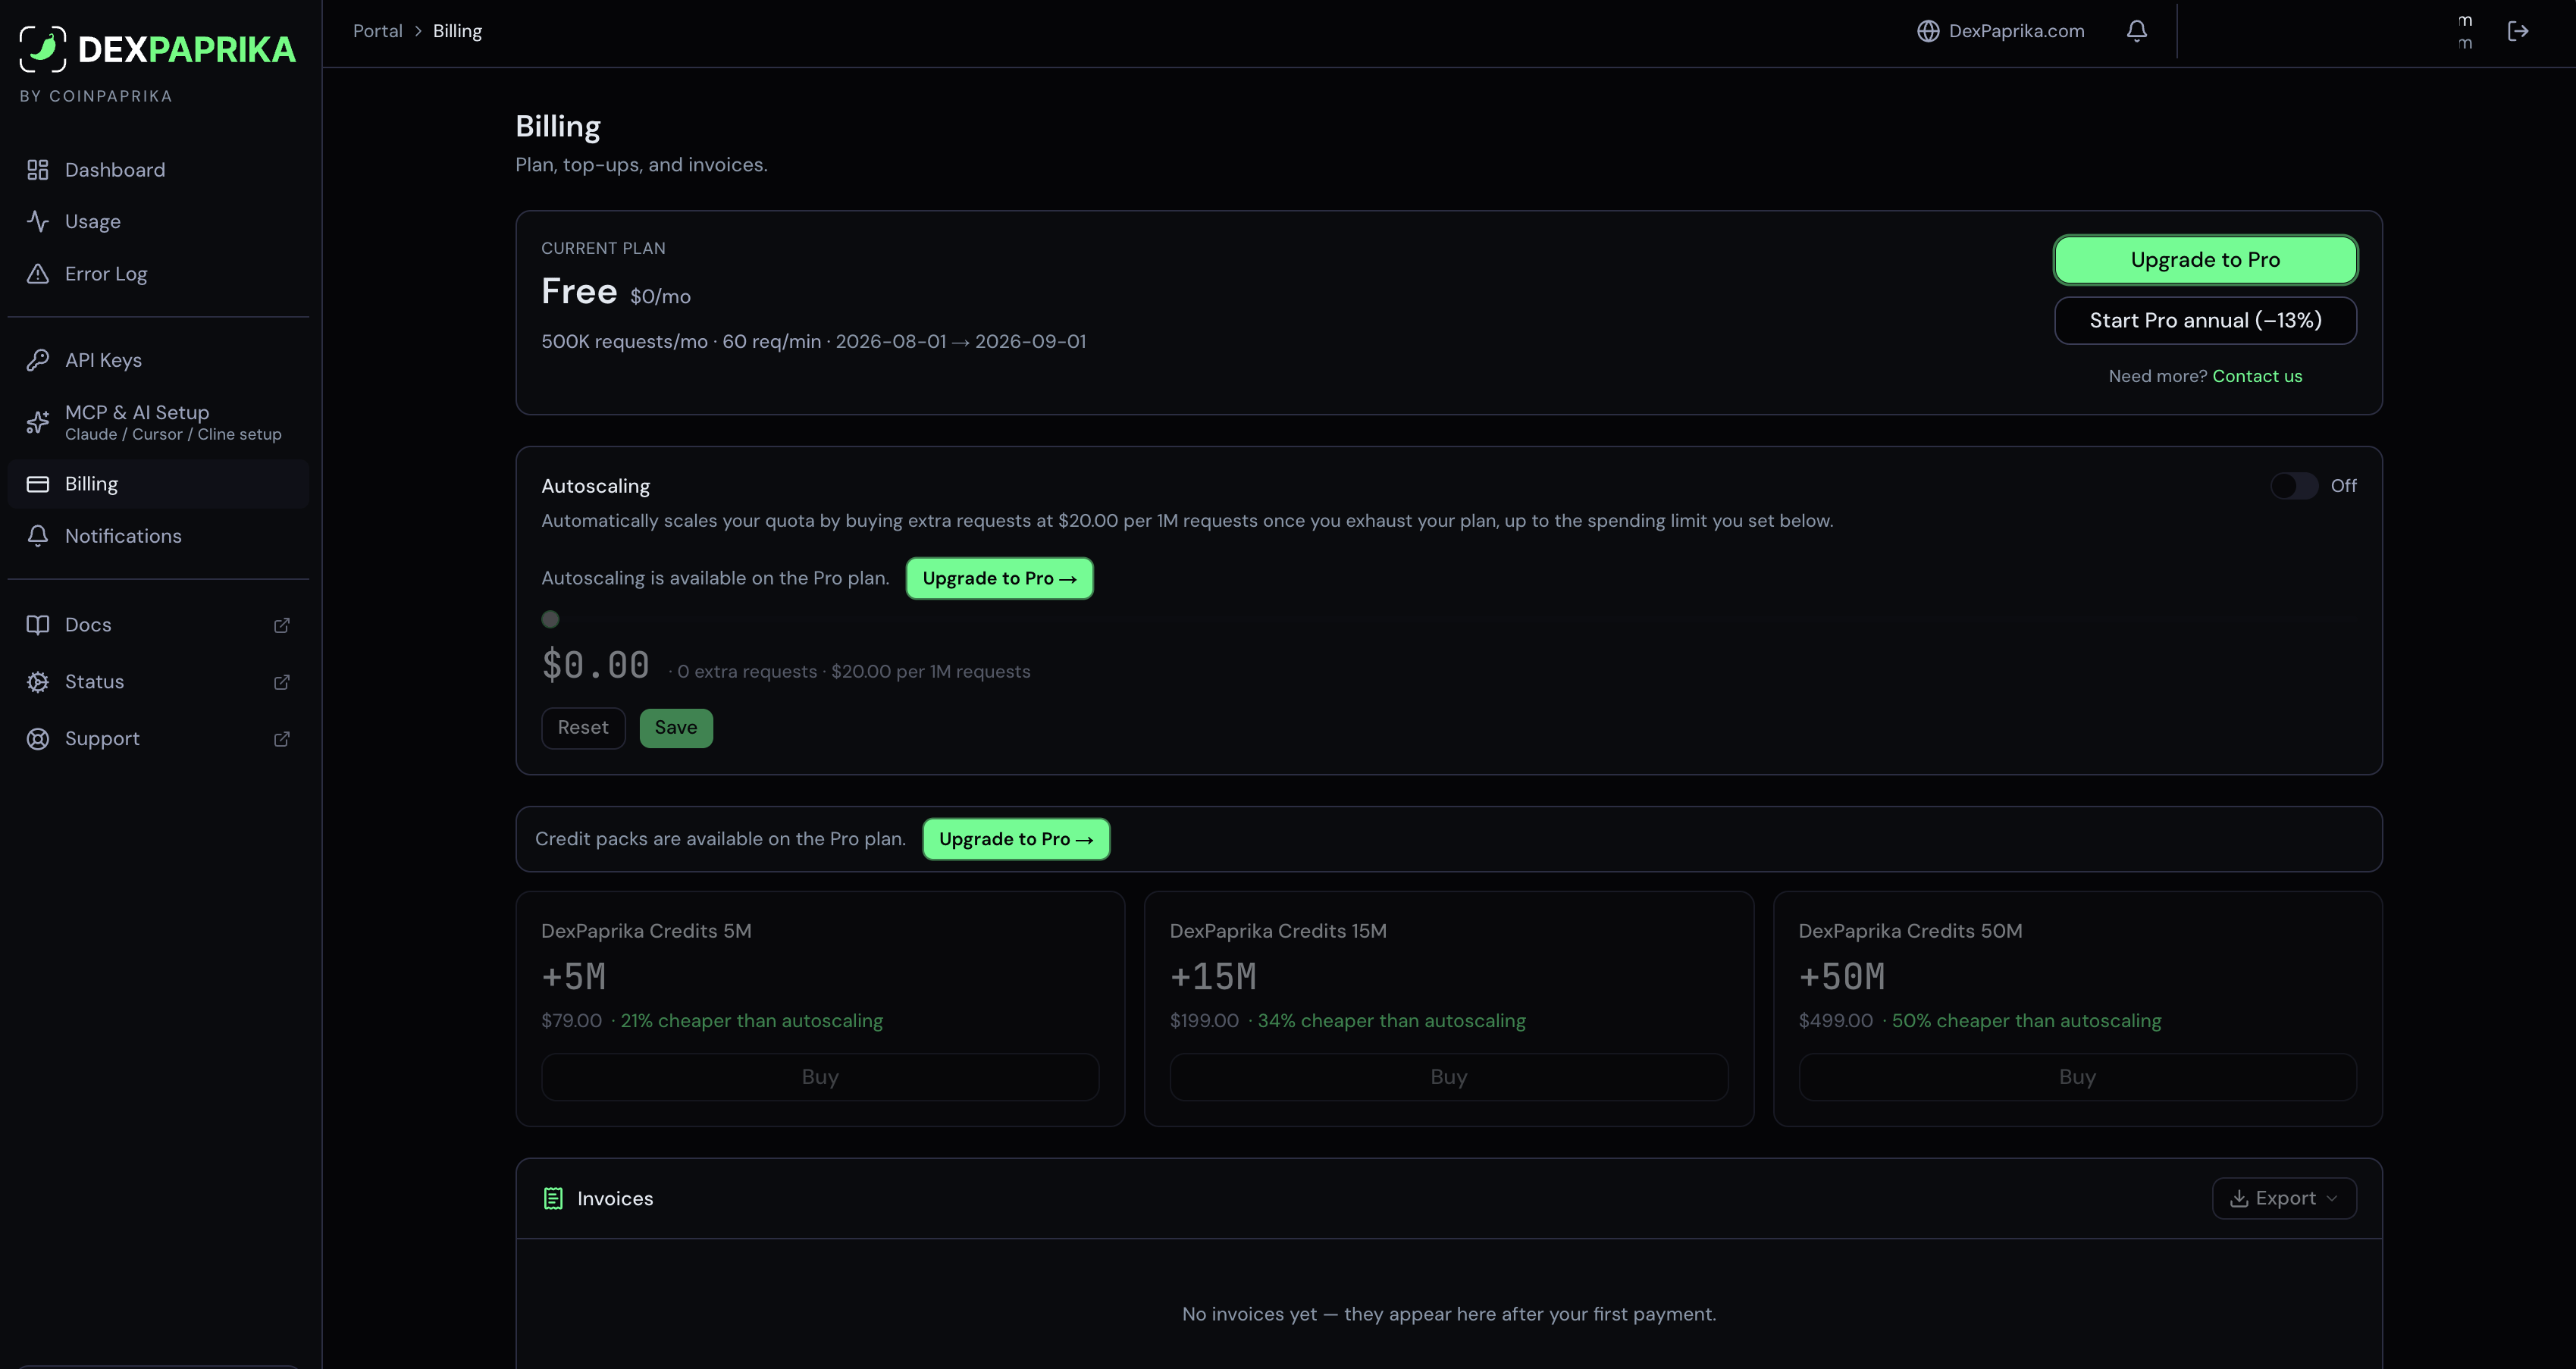Expand the Export dropdown chevron
Image resolution: width=2576 pixels, height=1369 pixels.
pyautogui.click(x=2332, y=1198)
